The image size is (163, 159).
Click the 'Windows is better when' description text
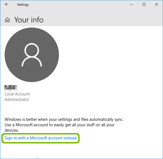point(64,125)
